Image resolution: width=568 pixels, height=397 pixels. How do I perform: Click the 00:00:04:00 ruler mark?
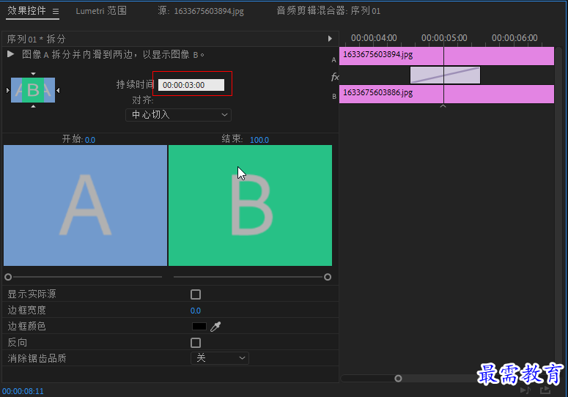[374, 38]
